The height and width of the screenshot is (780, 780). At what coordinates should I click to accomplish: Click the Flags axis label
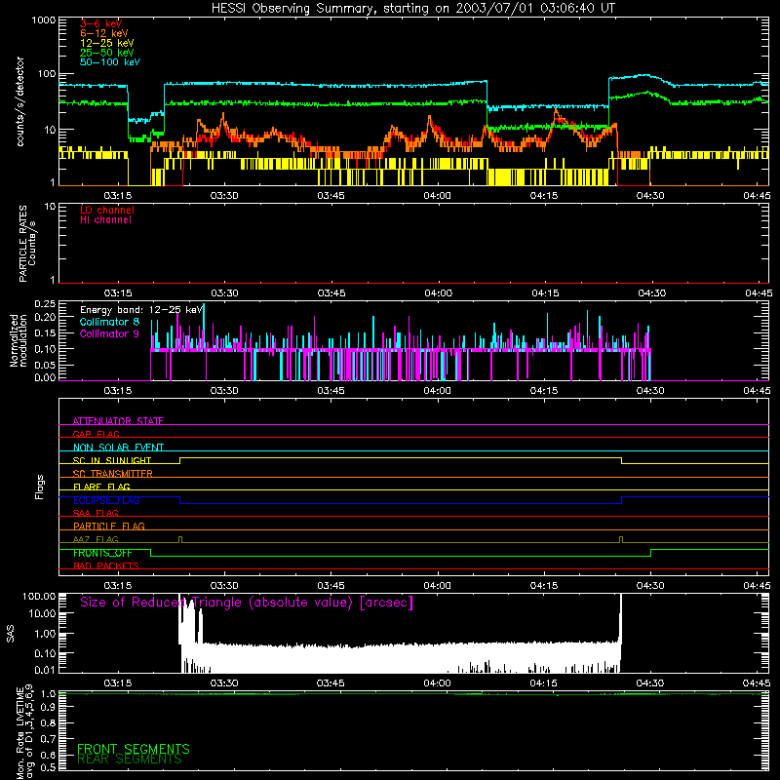[x=40, y=487]
